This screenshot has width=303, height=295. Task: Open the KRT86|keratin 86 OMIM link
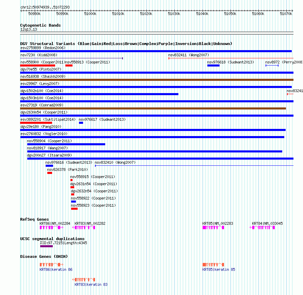56,270
